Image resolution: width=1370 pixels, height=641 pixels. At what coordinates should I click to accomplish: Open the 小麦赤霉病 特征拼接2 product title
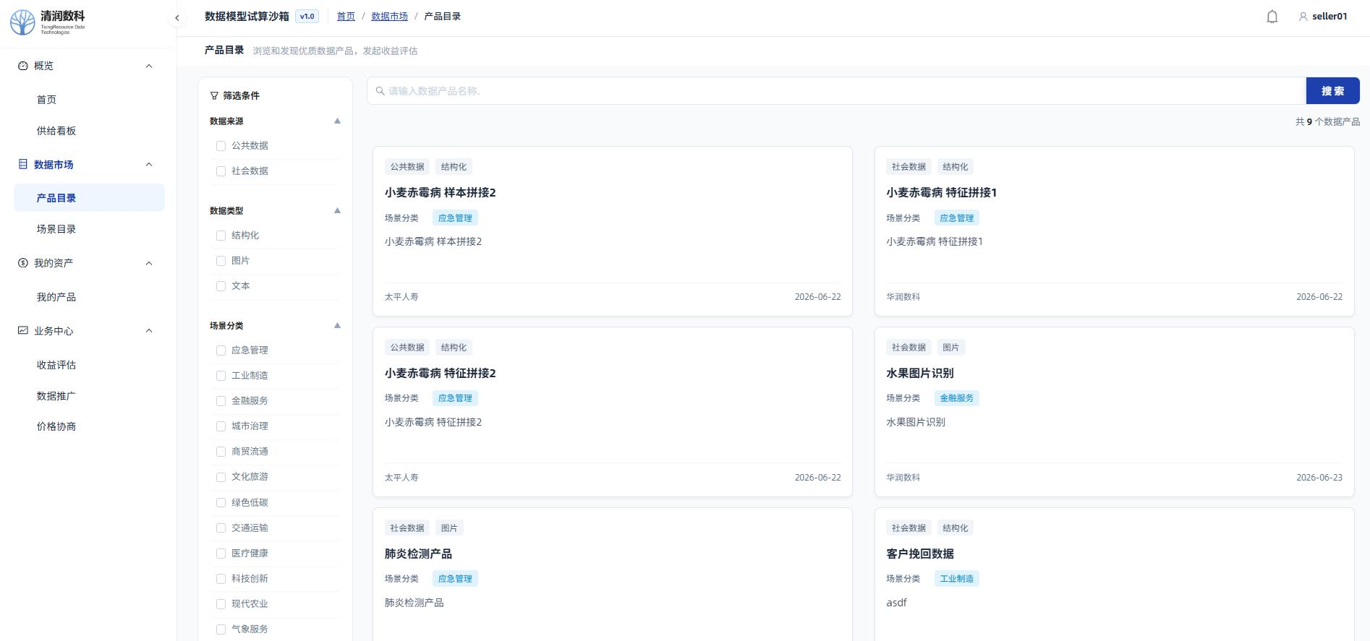[440, 373]
